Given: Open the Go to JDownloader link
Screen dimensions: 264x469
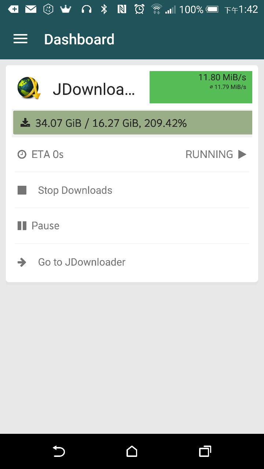Looking at the screenshot, I should coord(82,262).
